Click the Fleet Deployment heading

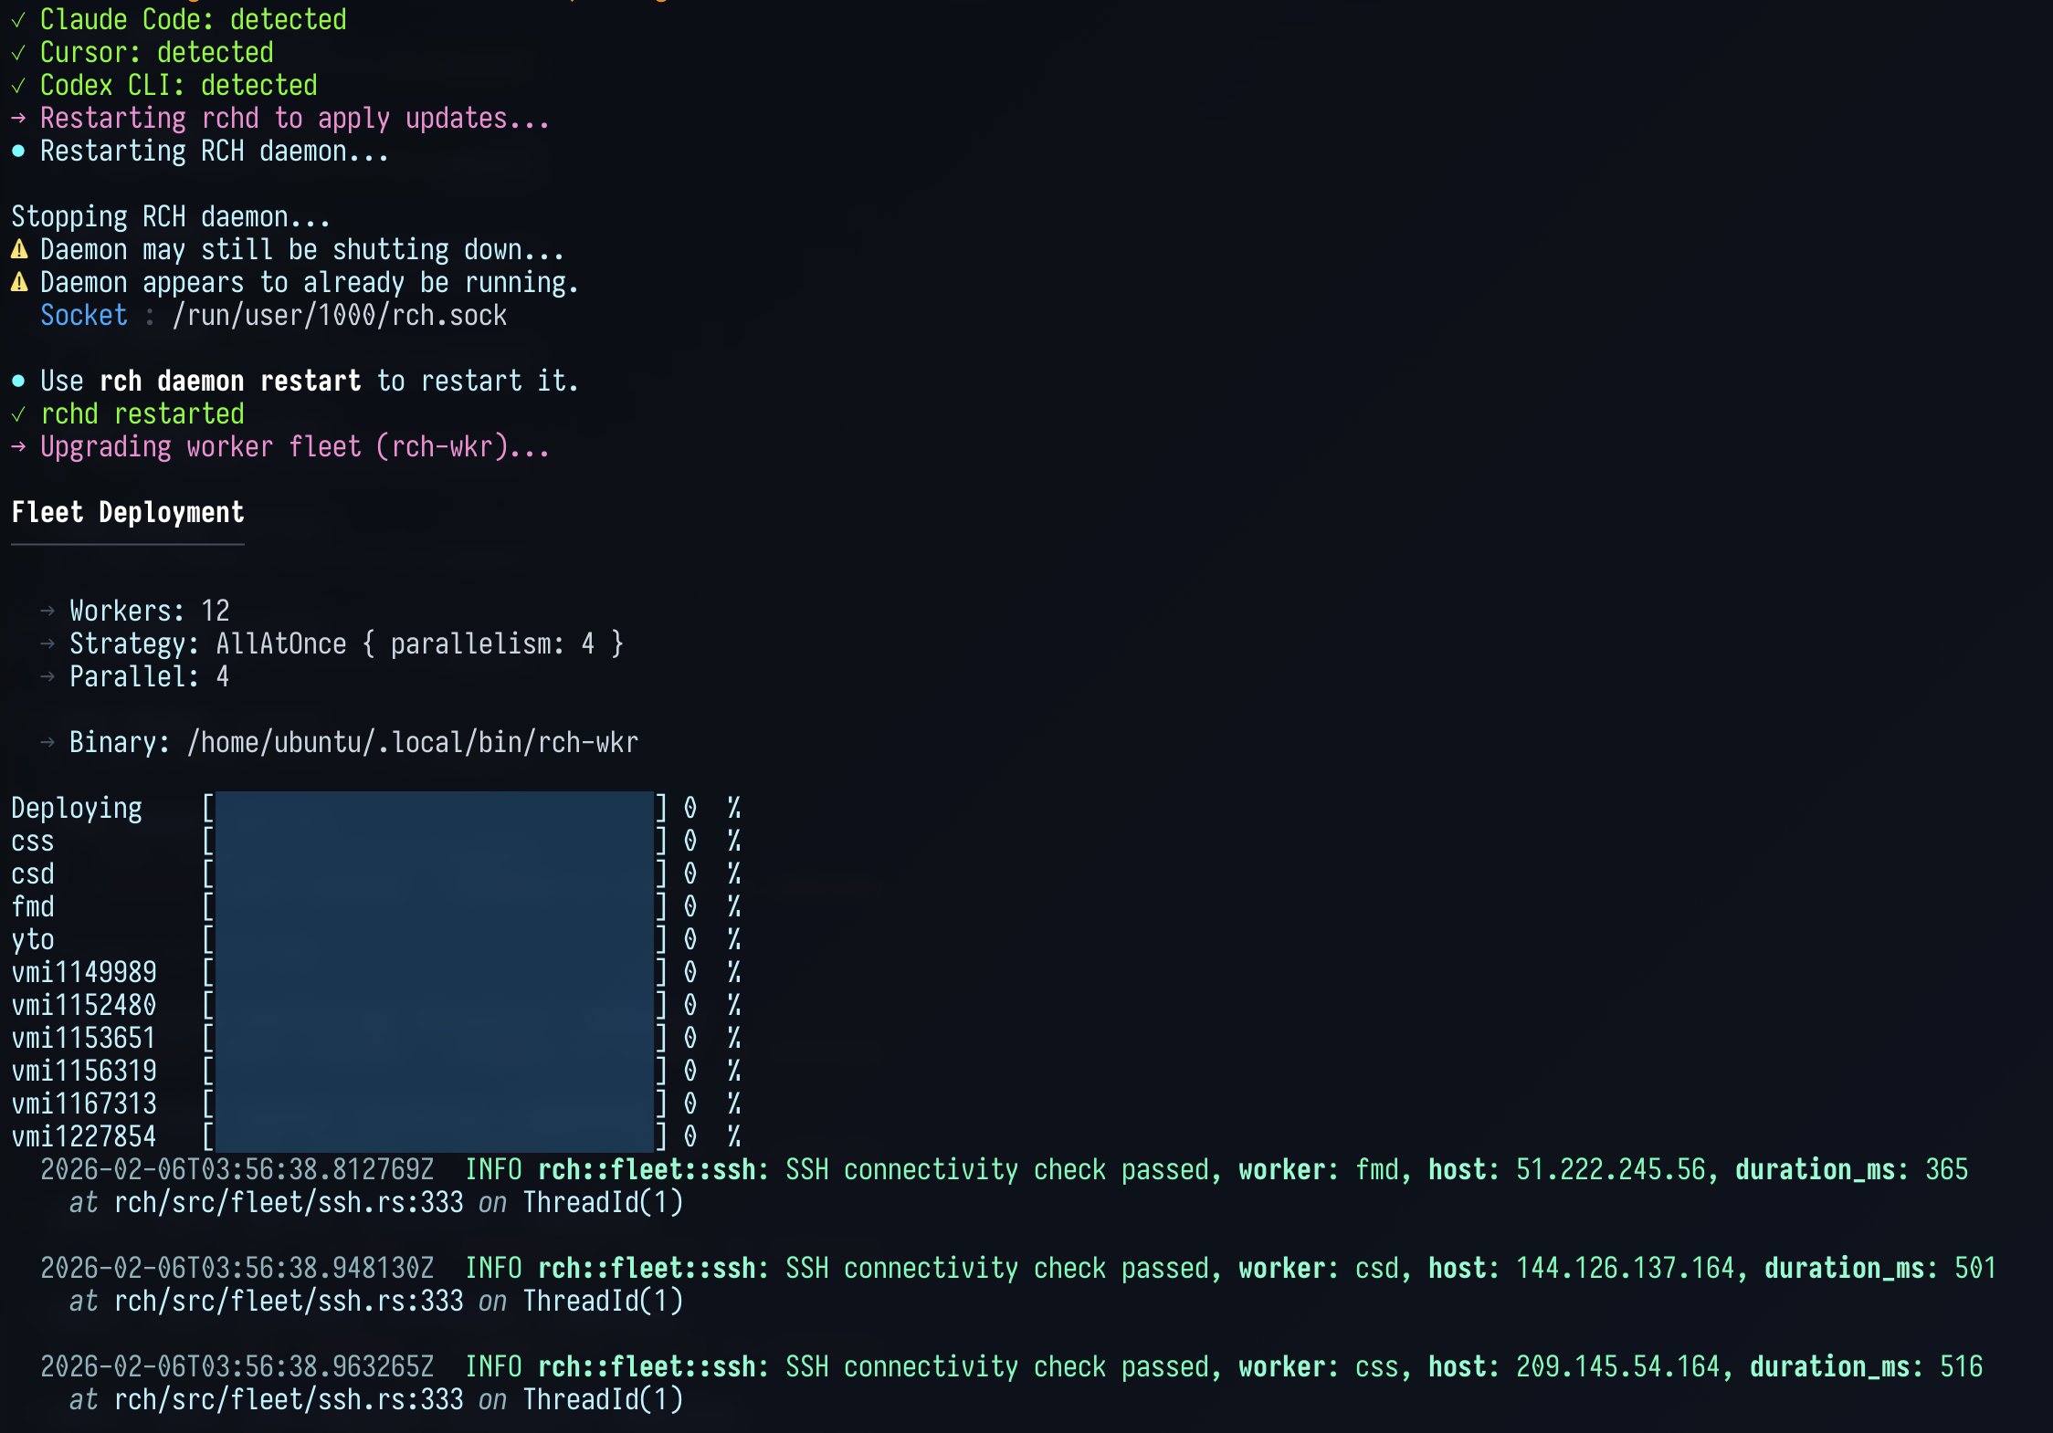pos(128,513)
